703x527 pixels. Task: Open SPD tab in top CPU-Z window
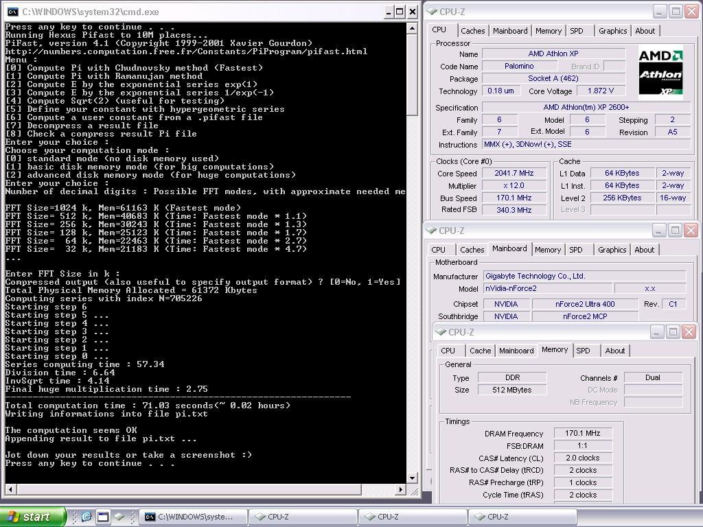pos(577,31)
